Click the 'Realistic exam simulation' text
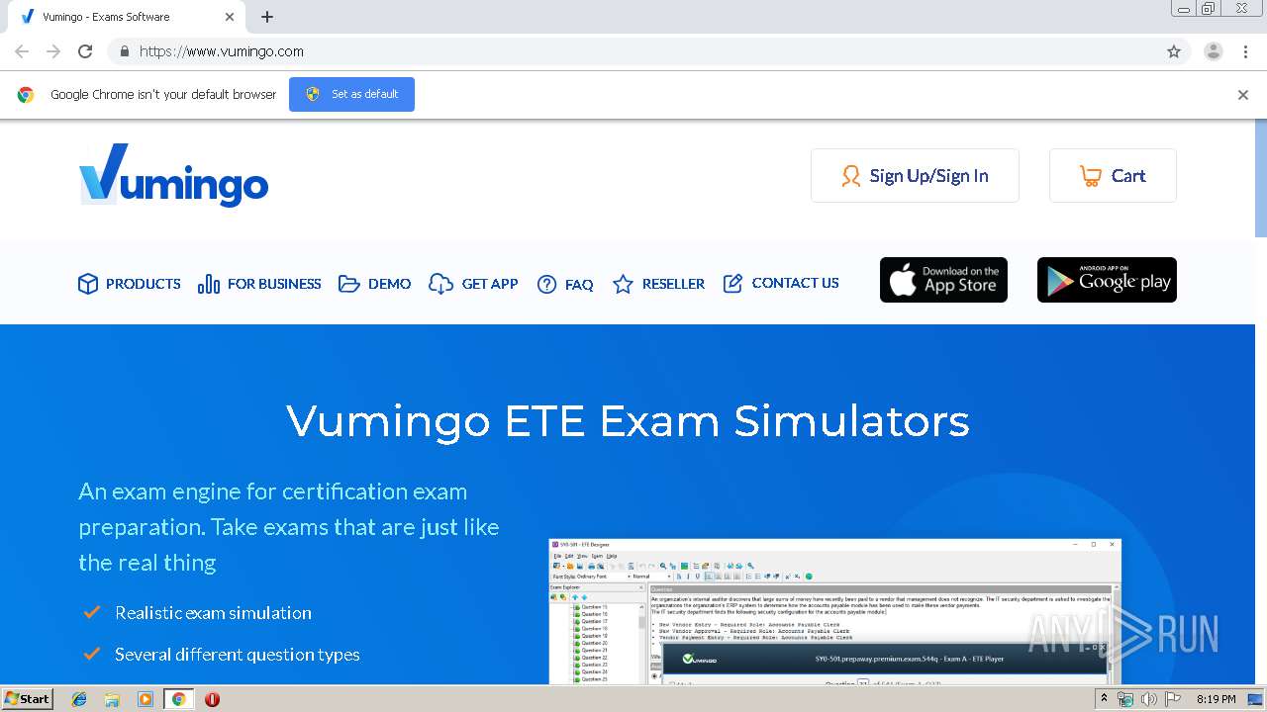Viewport: 1267px width, 712px height. click(213, 613)
